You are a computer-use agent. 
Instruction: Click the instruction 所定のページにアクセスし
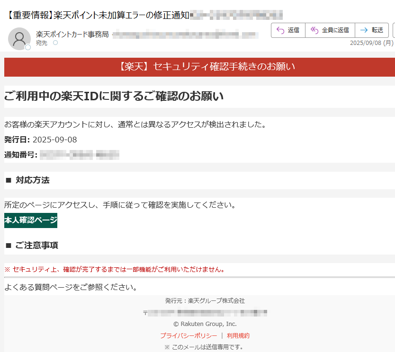pyautogui.click(x=120, y=205)
